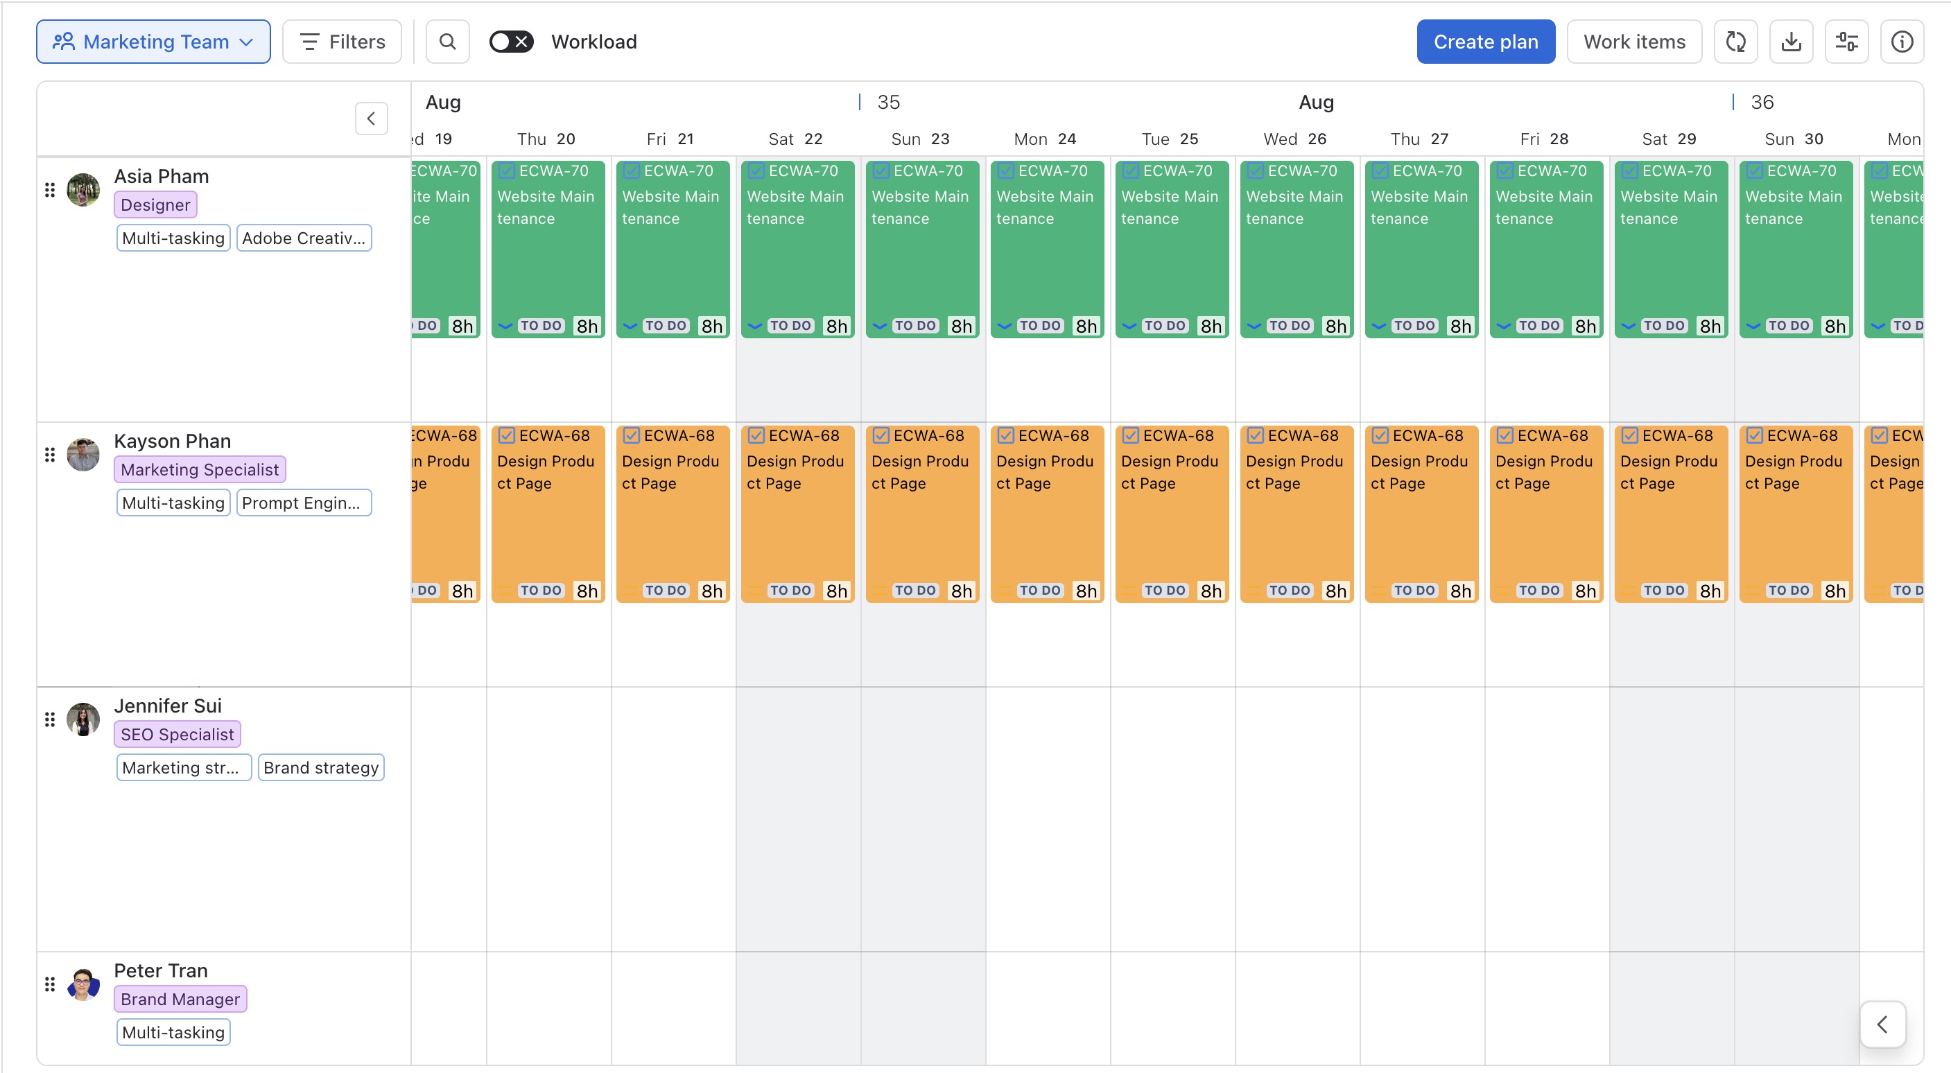This screenshot has width=1951, height=1073.
Task: Click the Designer role tag
Action: [155, 204]
